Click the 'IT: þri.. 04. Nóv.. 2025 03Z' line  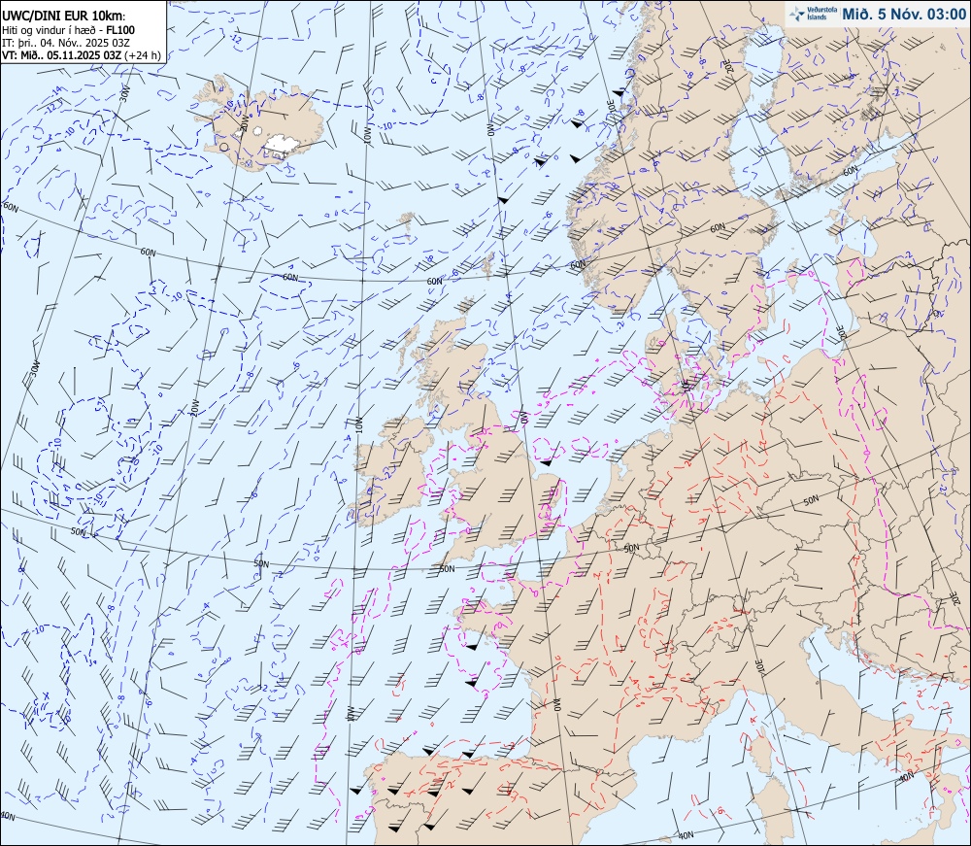pos(66,42)
